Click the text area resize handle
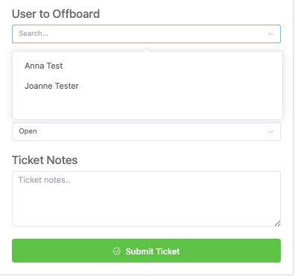 coord(278,223)
